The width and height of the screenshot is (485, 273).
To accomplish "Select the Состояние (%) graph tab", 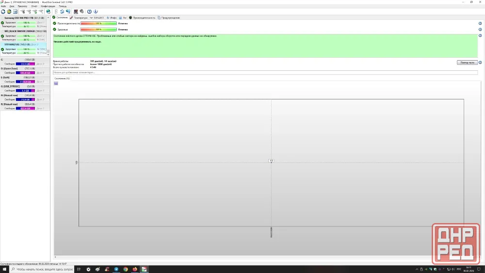I will [x=62, y=79].
